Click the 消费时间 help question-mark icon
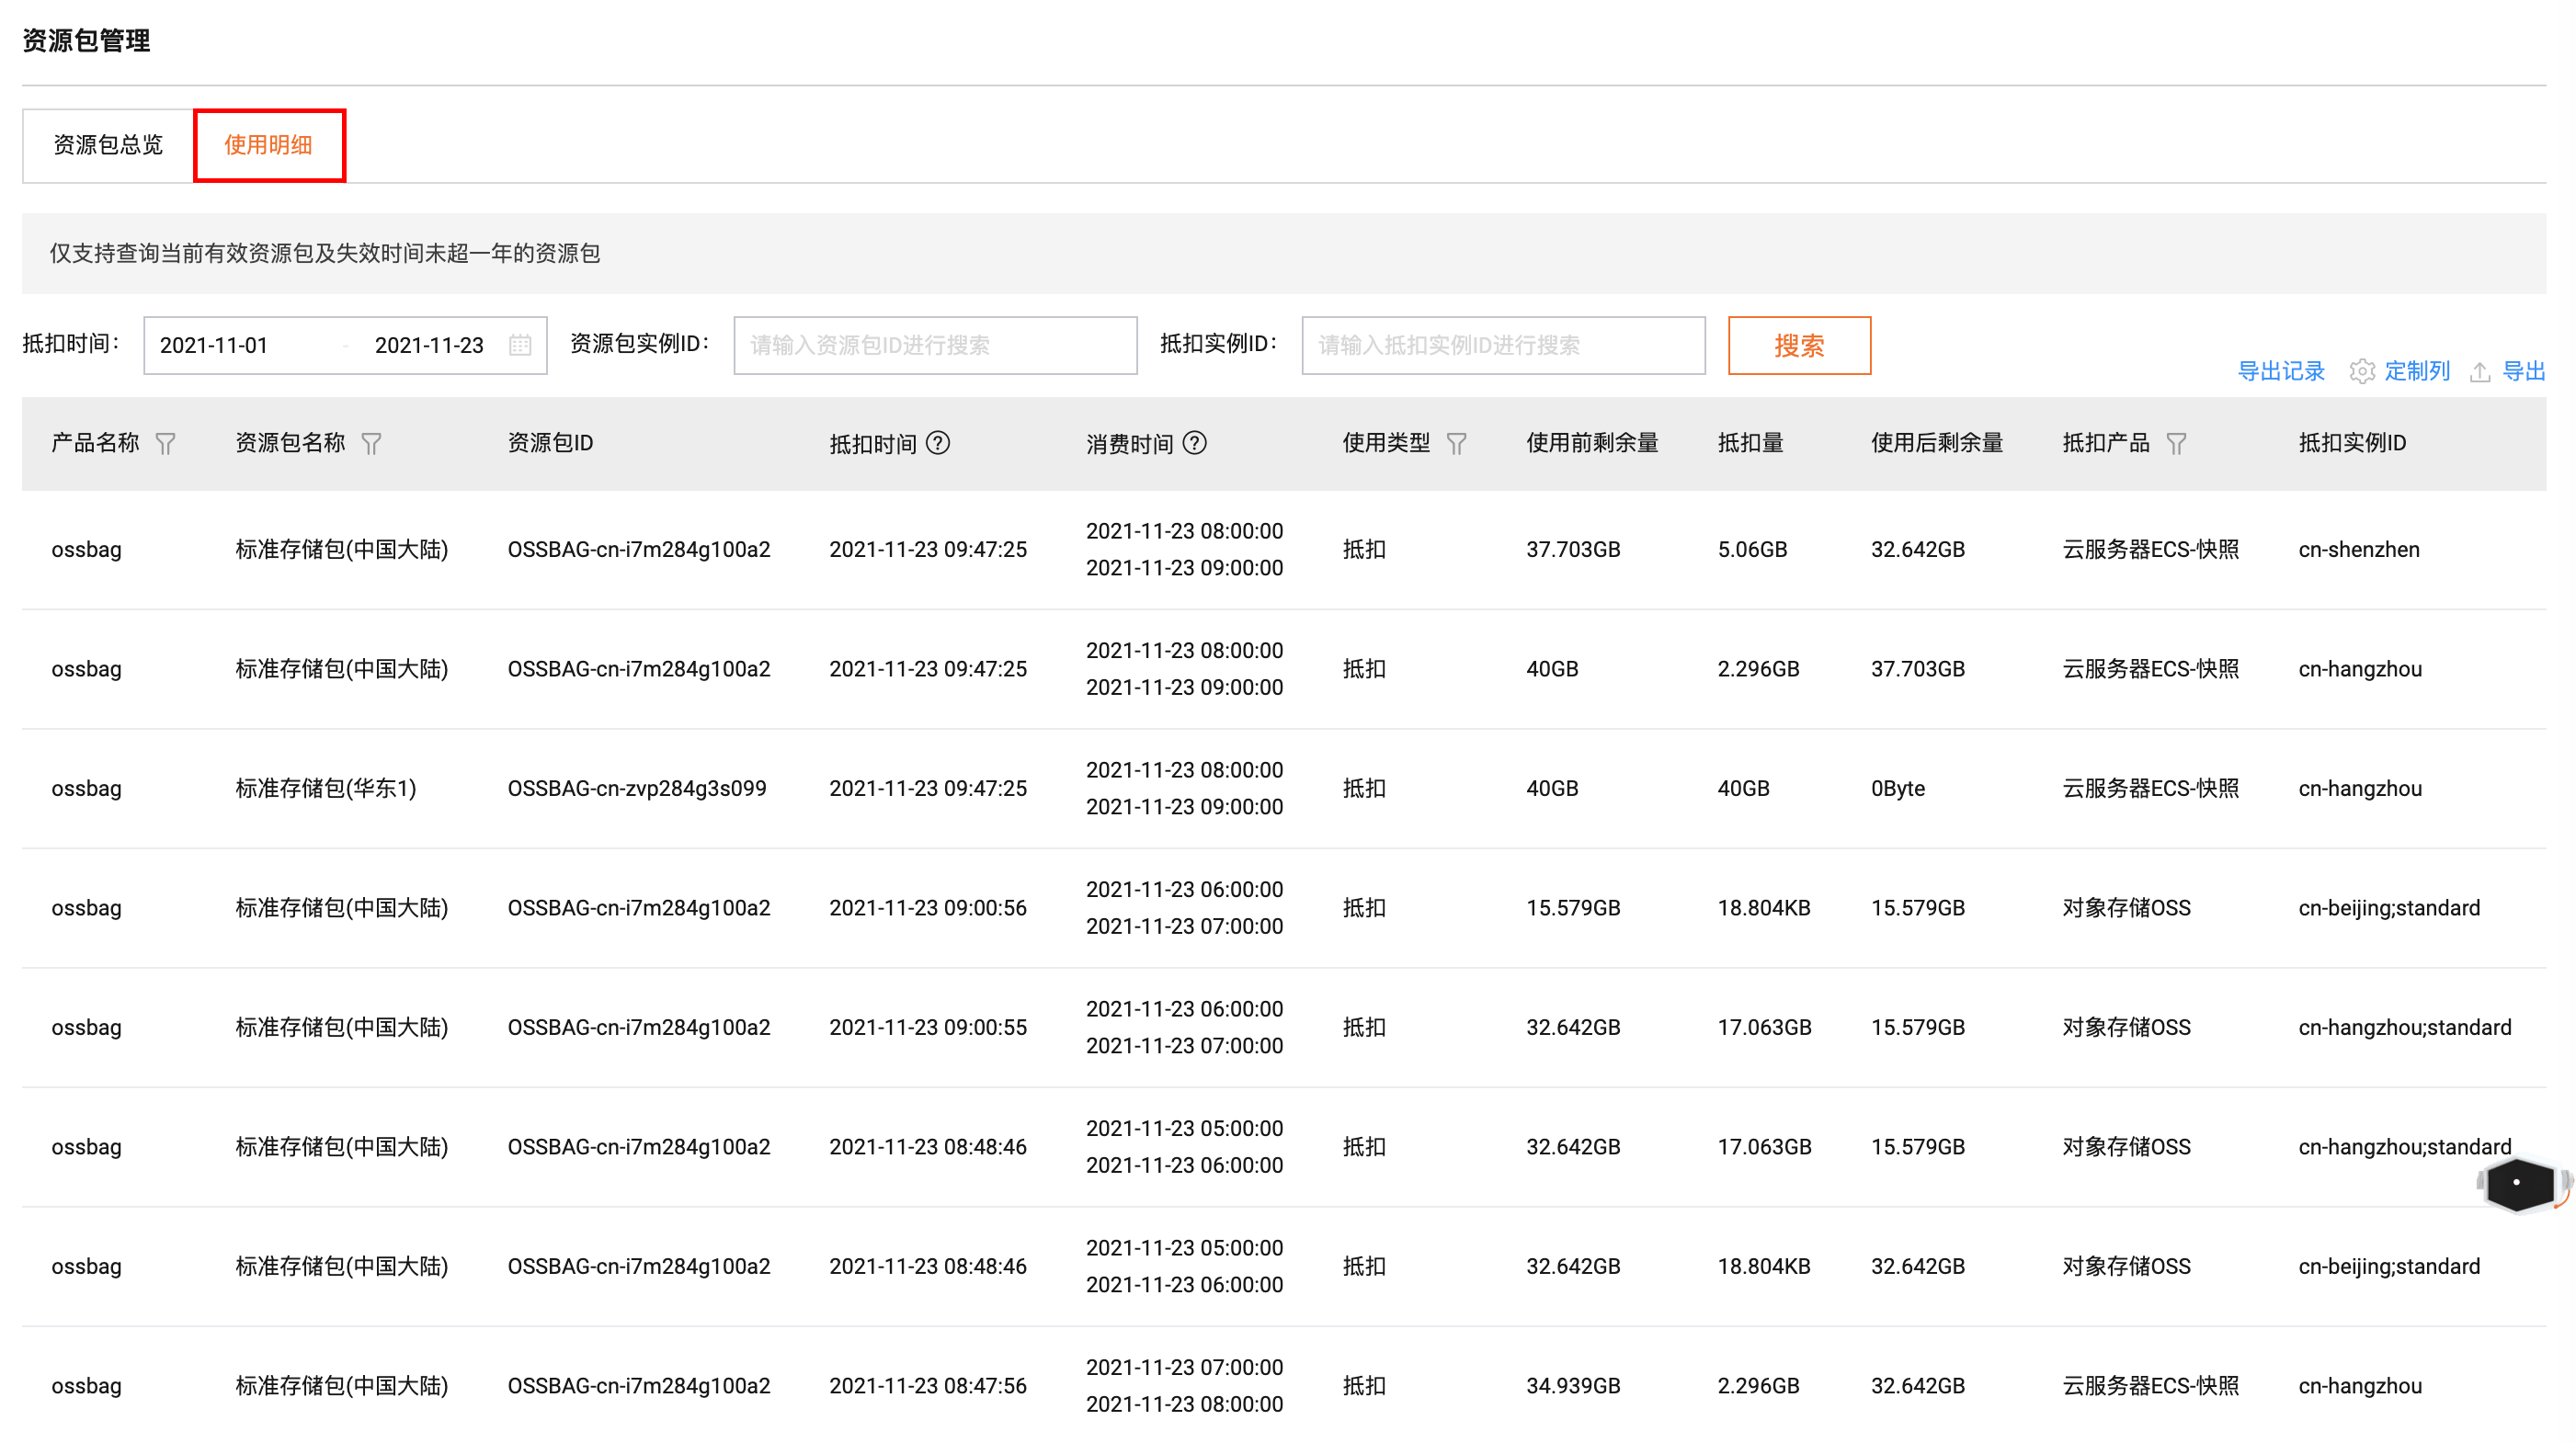Viewport: 2576px width, 1443px height. pyautogui.click(x=1194, y=442)
